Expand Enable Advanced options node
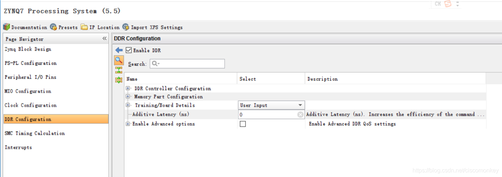The width and height of the screenshot is (502, 177). [x=127, y=124]
